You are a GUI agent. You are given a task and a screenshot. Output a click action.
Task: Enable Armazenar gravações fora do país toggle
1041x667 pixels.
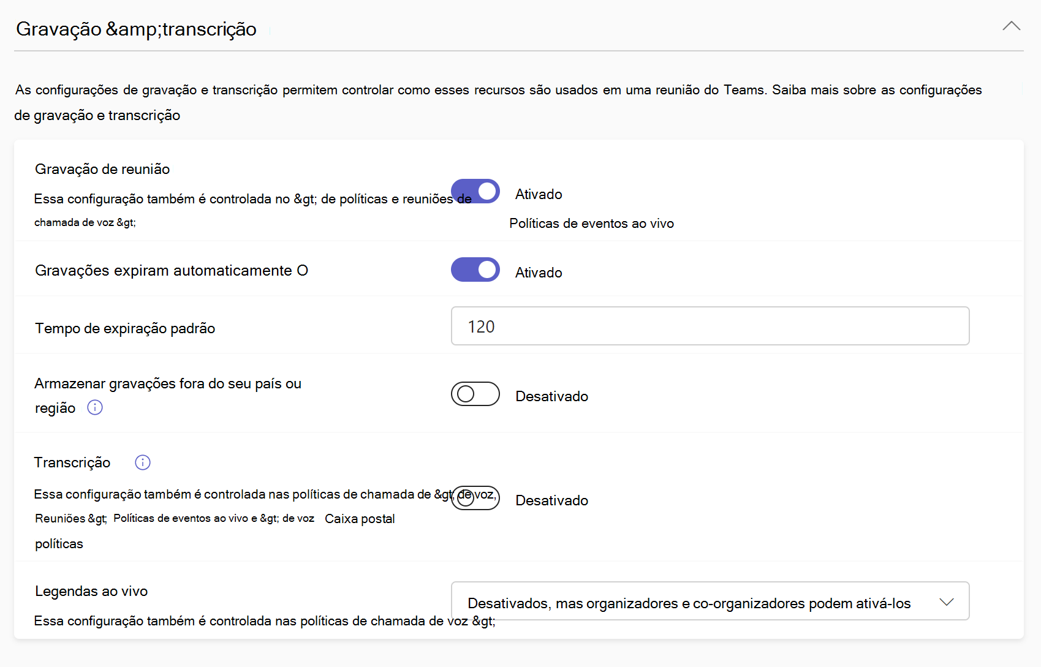(x=475, y=394)
